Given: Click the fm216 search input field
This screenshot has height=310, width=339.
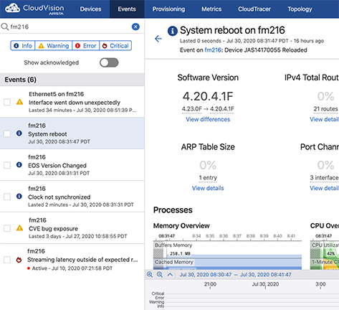Looking at the screenshot, I should pos(70,27).
